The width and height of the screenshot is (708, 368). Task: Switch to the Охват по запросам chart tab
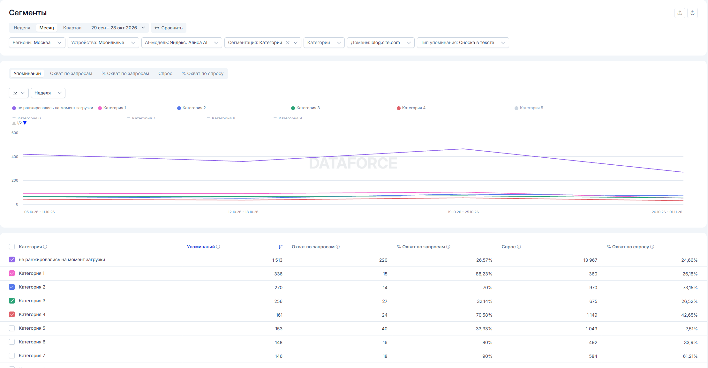(71, 73)
